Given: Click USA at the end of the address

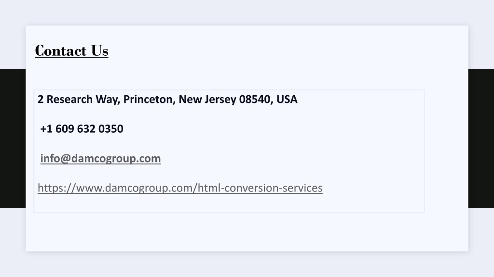Looking at the screenshot, I should click(287, 99).
